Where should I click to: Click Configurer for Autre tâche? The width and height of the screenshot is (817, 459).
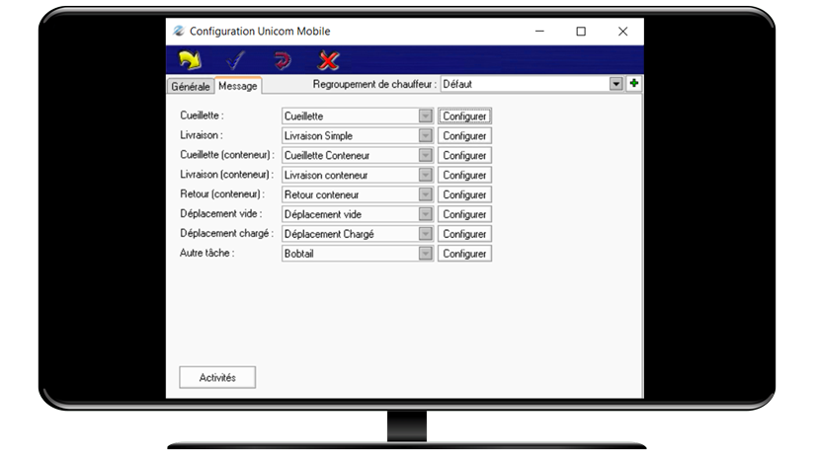coord(464,254)
